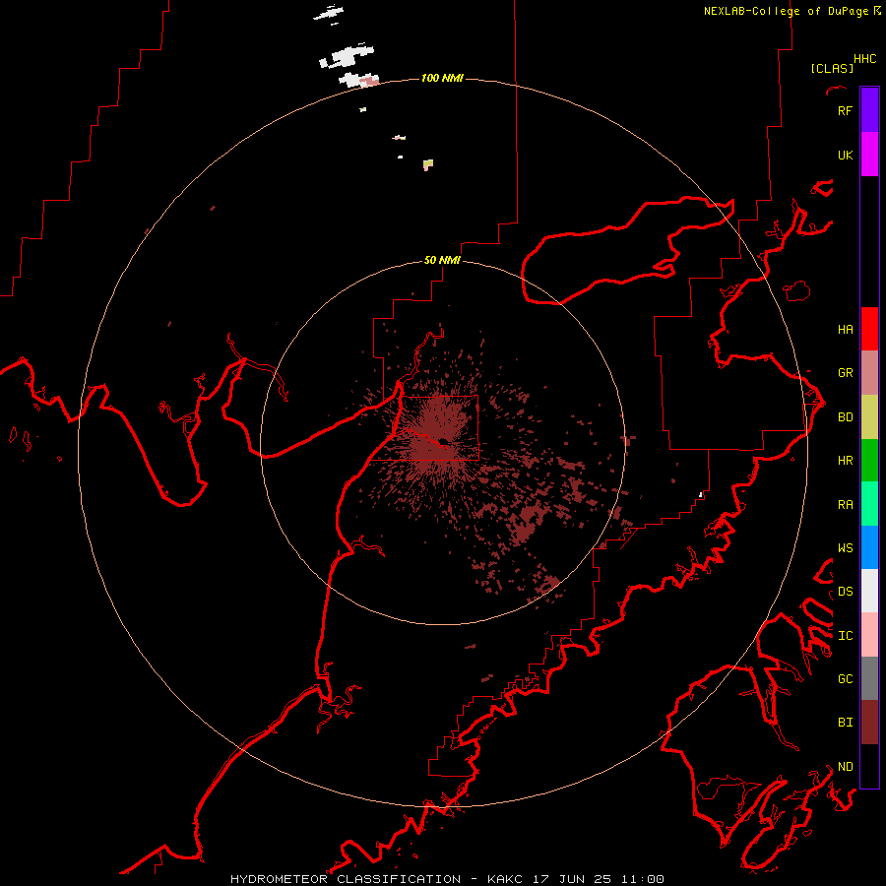Click the DS legend label
Screen dimensions: 886x886
click(x=845, y=592)
